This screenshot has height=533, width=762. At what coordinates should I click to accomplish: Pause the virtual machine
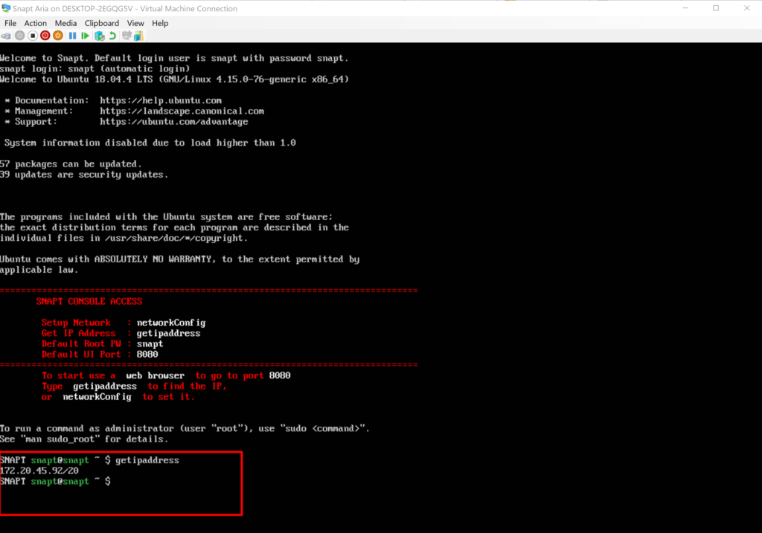(72, 36)
